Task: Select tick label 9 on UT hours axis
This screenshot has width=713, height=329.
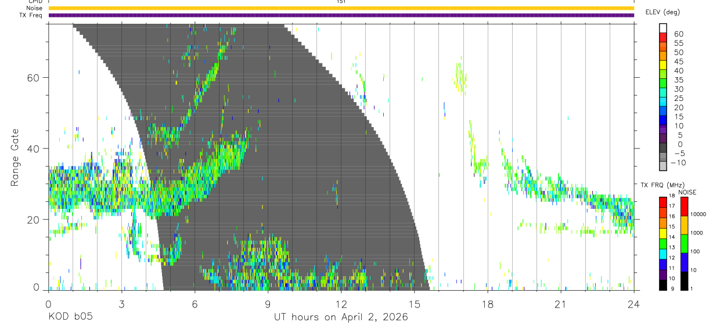Action: point(268,304)
